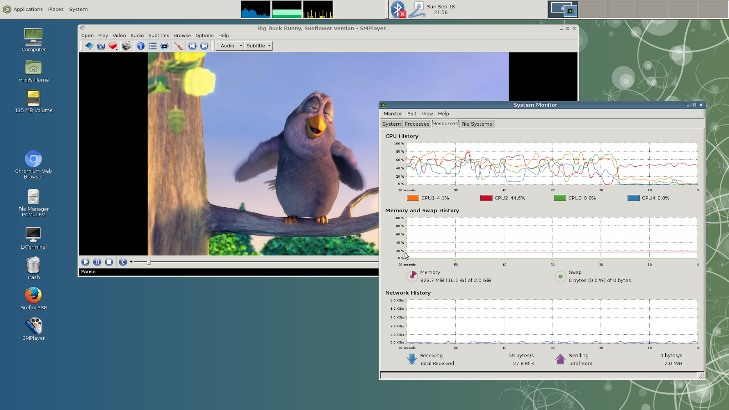Open SMPlayer preferences via screwdriver icon
This screenshot has height=410, width=729.
(179, 46)
